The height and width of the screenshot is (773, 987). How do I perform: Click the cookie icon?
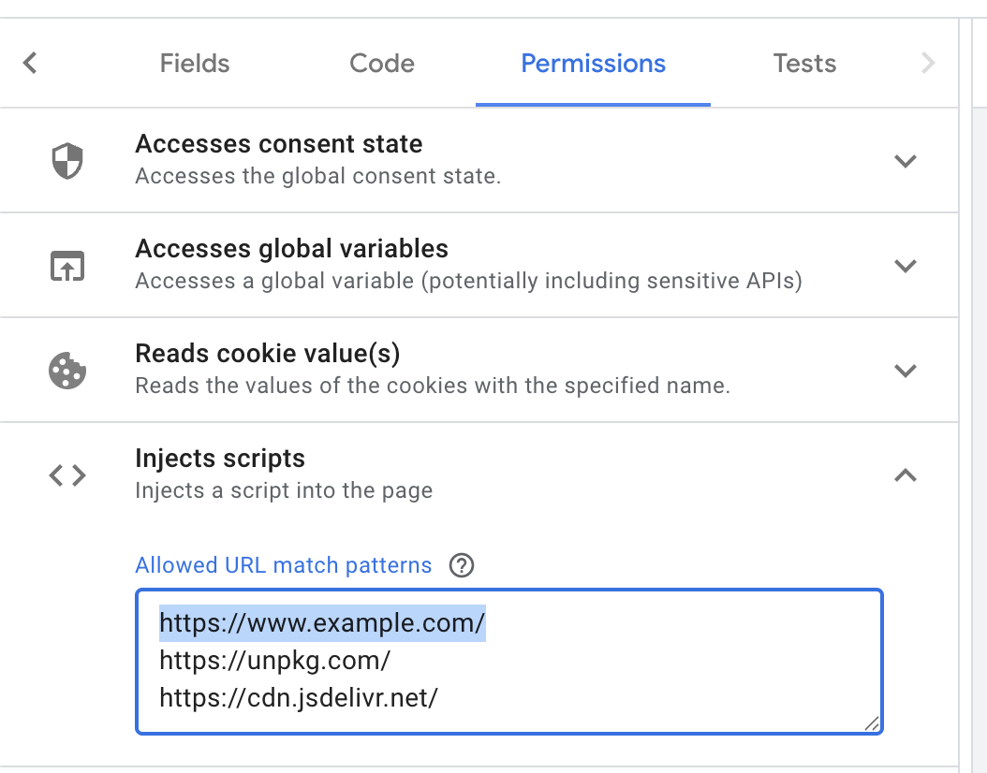67,371
